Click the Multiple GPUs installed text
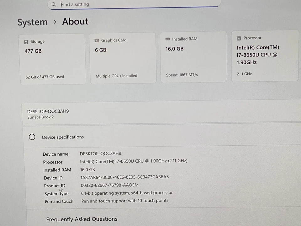 pos(116,76)
